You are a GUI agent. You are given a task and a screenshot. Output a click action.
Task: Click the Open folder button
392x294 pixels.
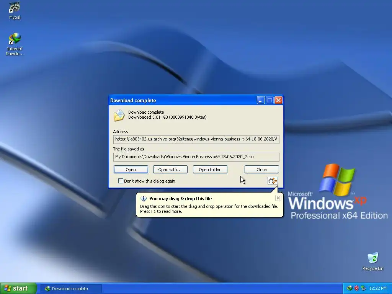point(210,170)
